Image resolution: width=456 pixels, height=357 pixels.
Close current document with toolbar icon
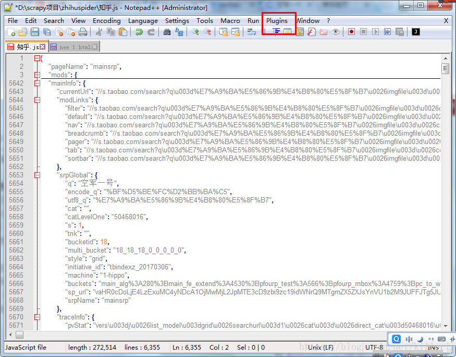click(x=59, y=32)
